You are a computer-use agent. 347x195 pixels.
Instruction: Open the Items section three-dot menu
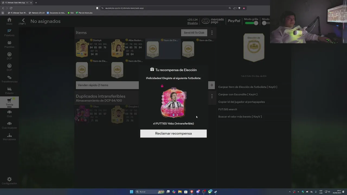click(212, 33)
